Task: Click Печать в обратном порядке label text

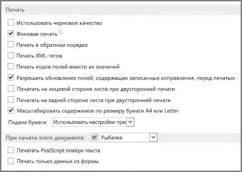Action: [x=52, y=45]
